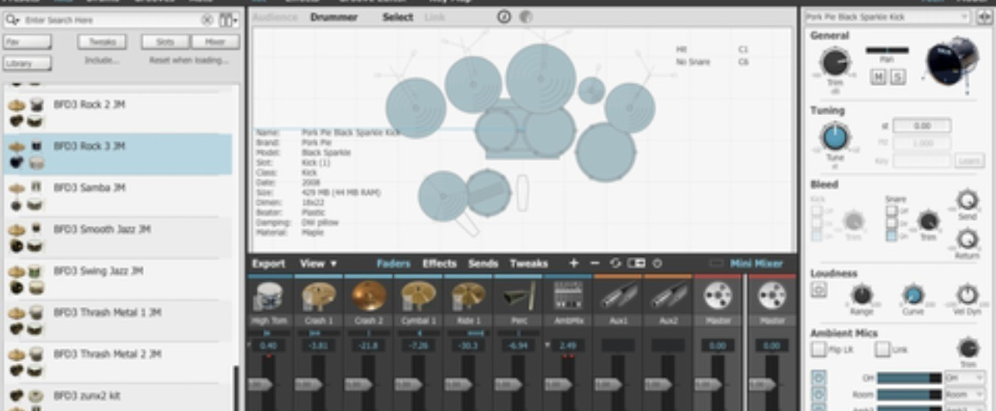Open the Room output dropdown
Viewport: 996px width, 411px height.
click(x=965, y=395)
